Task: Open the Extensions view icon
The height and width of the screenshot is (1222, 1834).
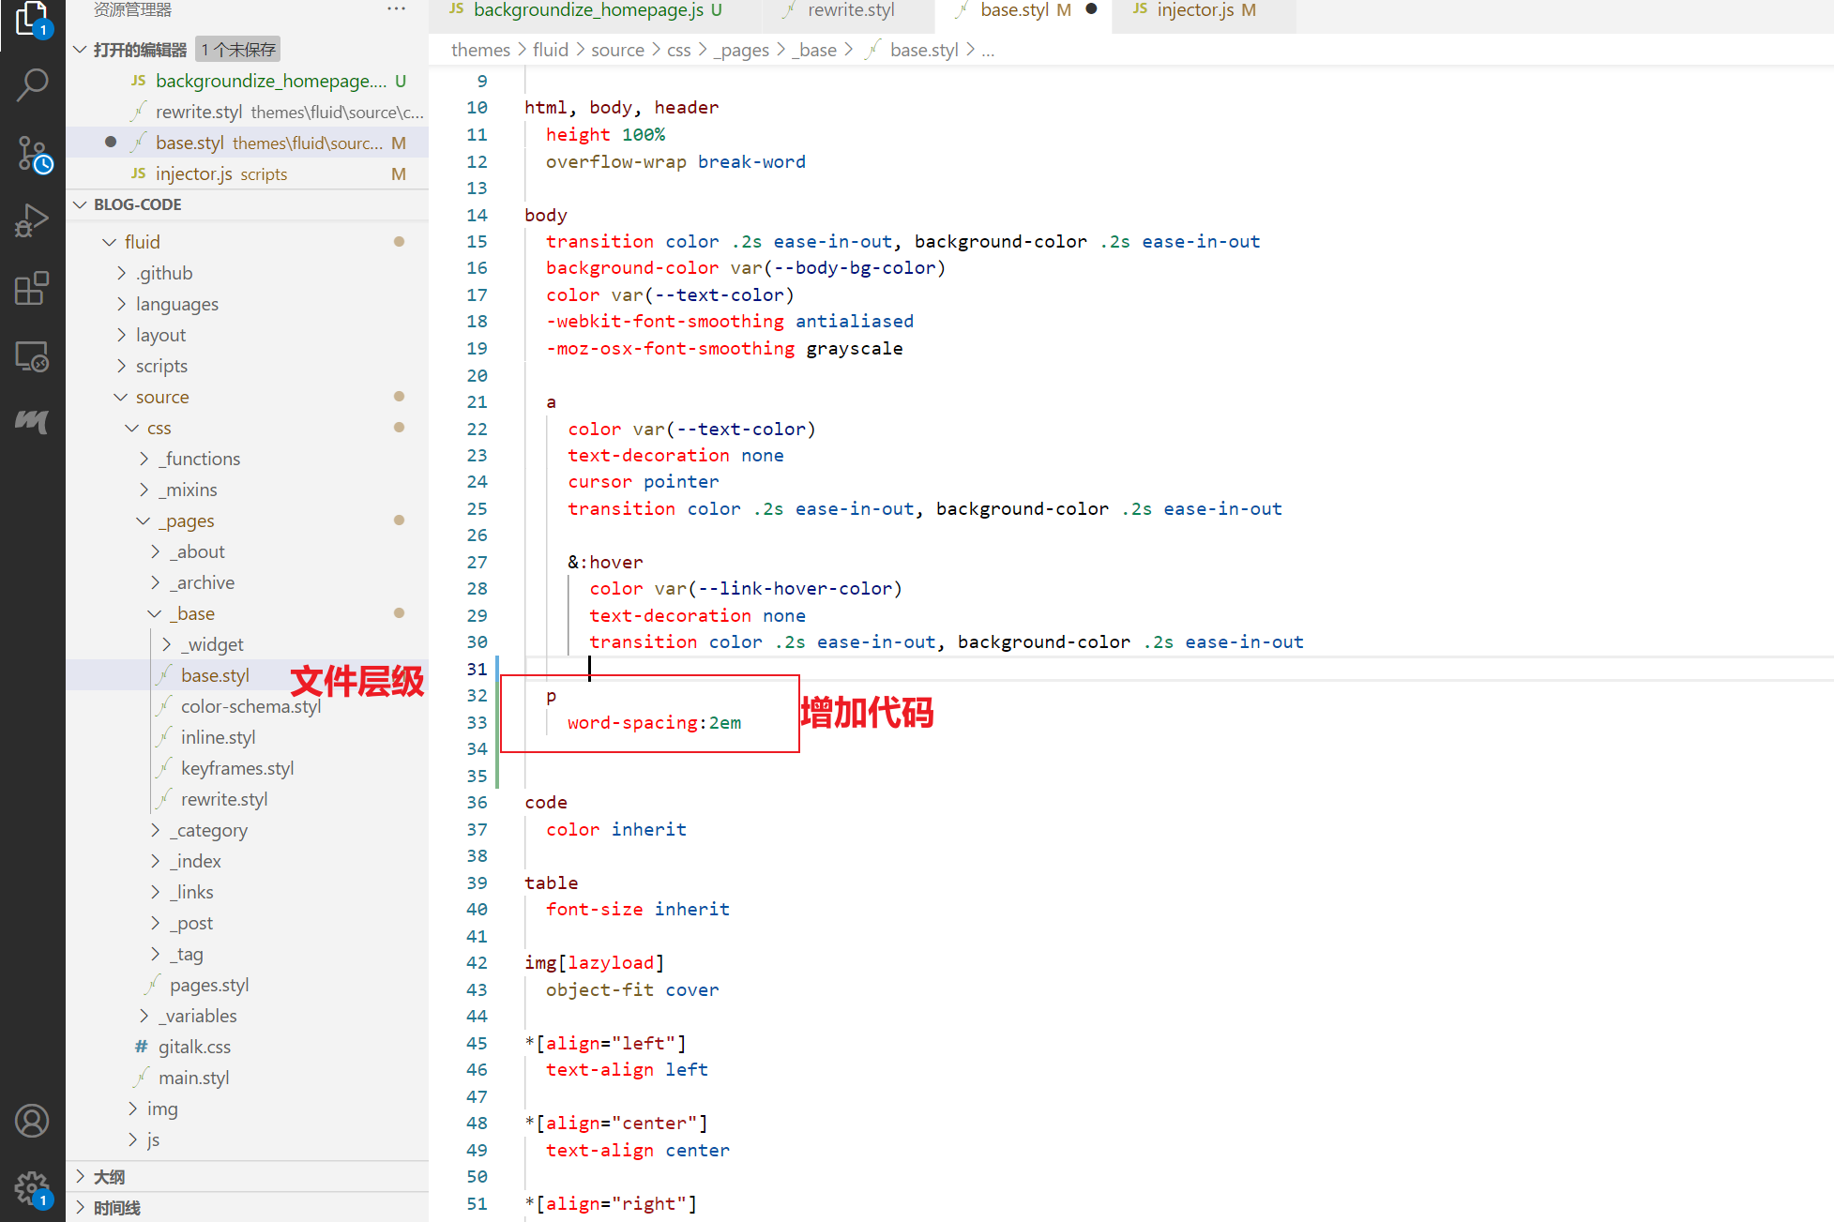Action: (32, 289)
